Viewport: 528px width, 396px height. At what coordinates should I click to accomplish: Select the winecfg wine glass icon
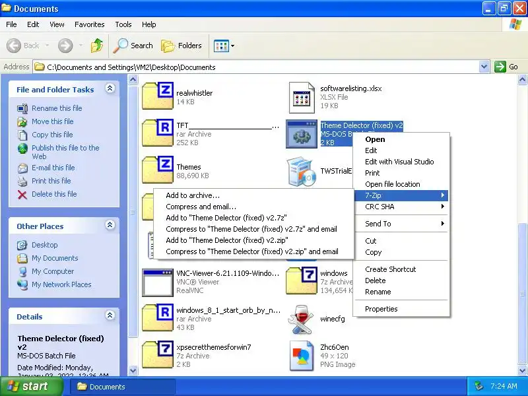pyautogui.click(x=302, y=319)
